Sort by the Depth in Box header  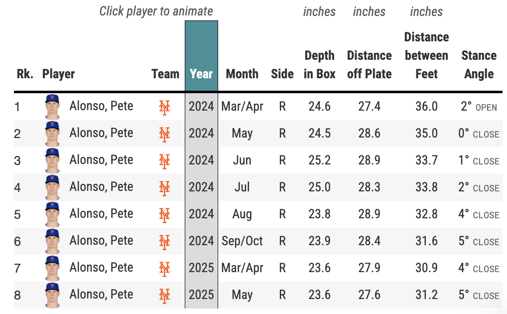(x=319, y=65)
